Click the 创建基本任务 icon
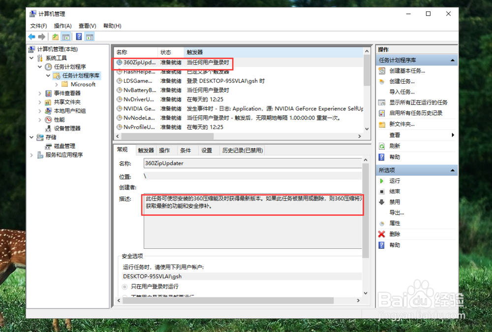Image resolution: width=492 pixels, height=332 pixels. coord(382,71)
